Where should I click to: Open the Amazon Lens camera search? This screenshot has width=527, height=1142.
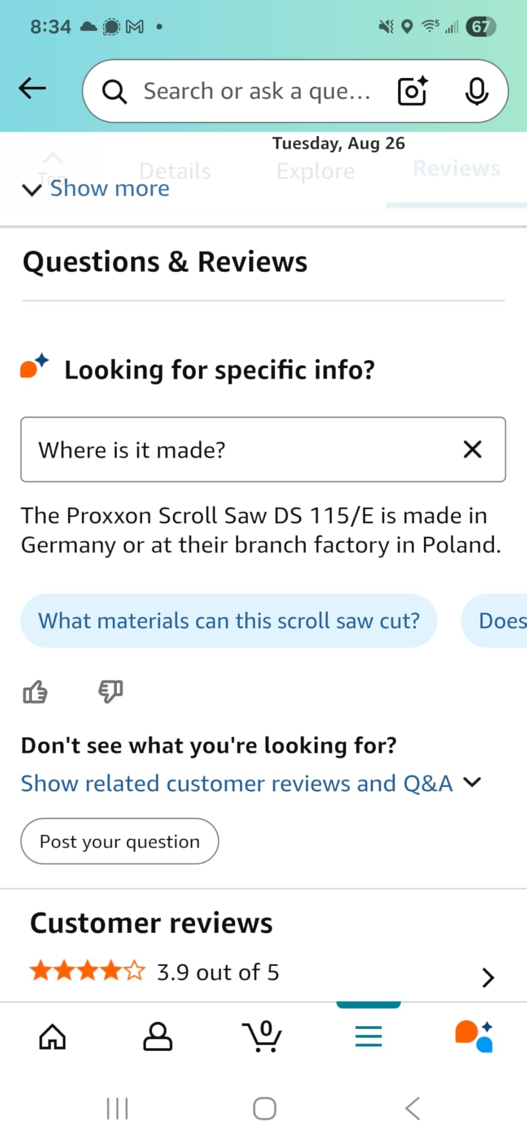[412, 91]
